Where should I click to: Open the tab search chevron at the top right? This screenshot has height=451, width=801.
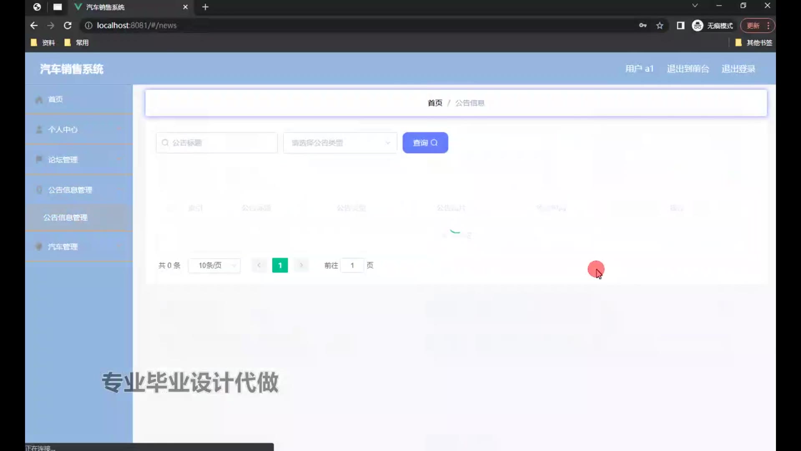695,5
